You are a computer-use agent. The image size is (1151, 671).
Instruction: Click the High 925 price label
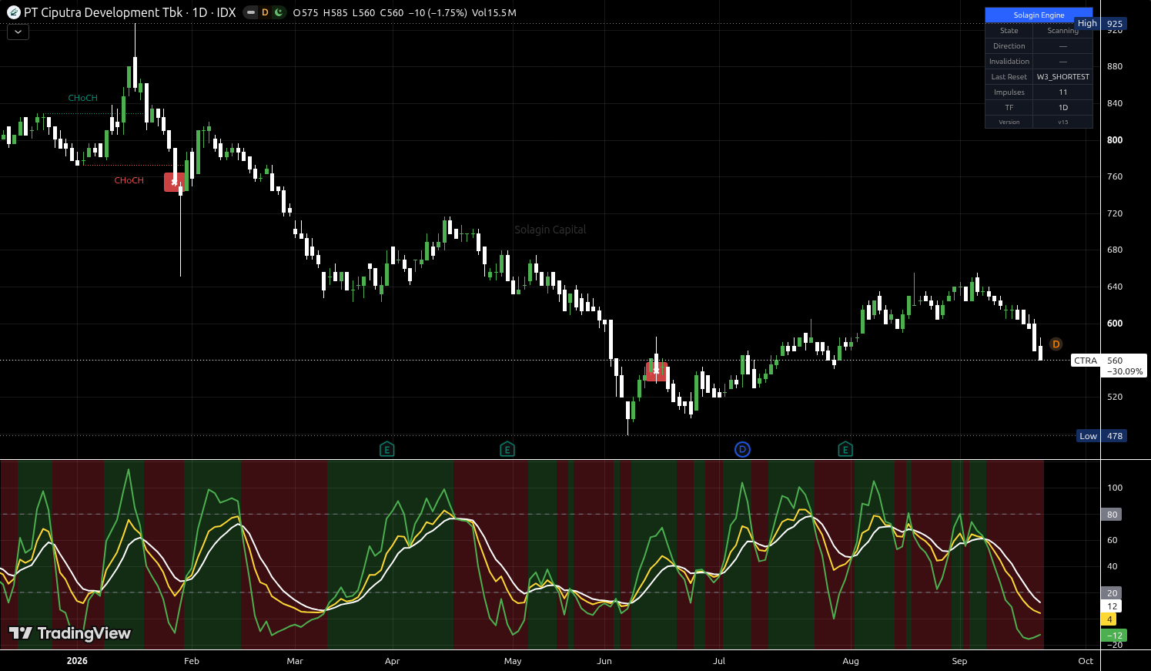(1101, 24)
